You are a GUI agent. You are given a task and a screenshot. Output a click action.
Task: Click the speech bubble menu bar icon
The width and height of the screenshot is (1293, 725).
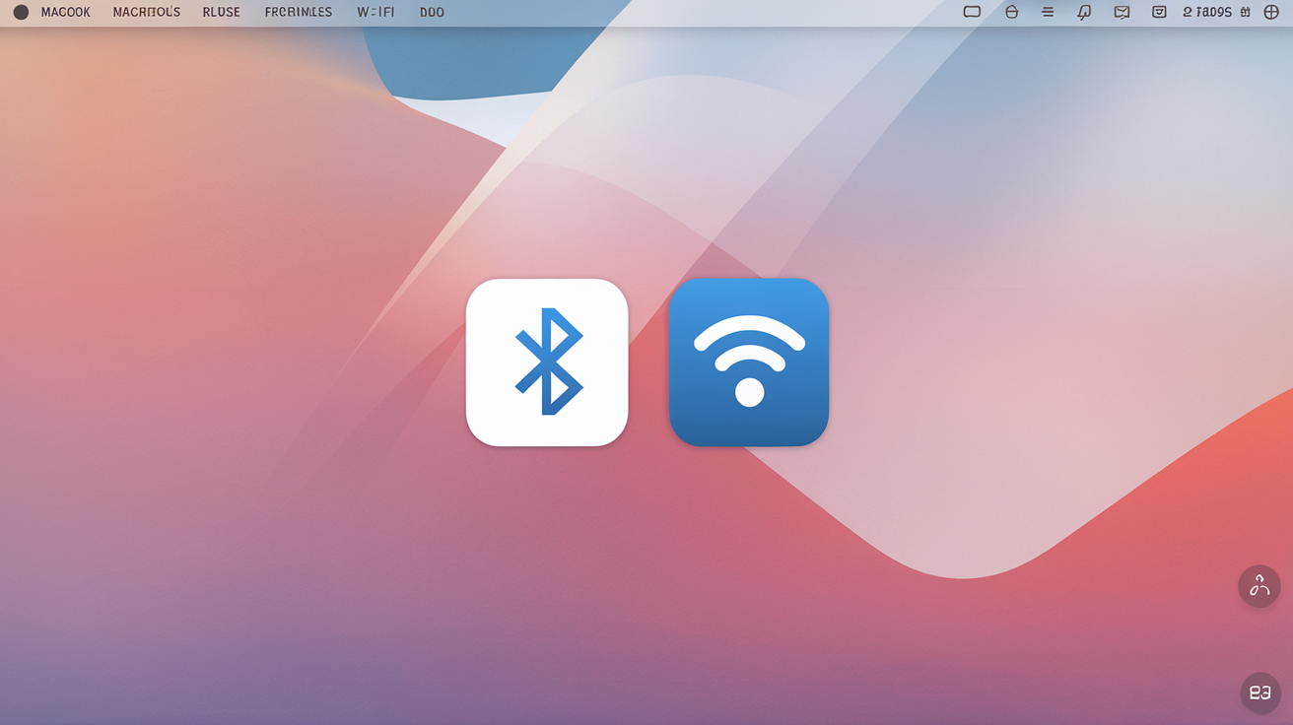click(1084, 12)
